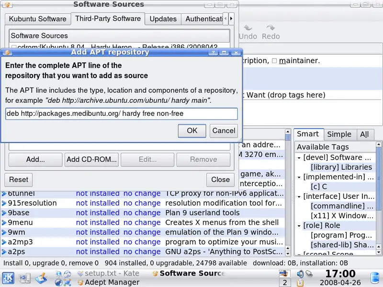Viewport: 383px width, 287px height.
Task: Expand the a2ps package row arrow
Action: tap(4, 252)
